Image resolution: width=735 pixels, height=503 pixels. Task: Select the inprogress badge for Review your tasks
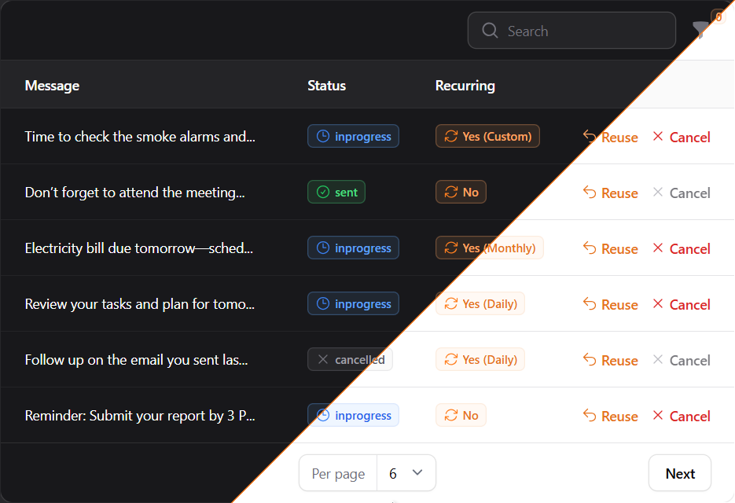[353, 303]
